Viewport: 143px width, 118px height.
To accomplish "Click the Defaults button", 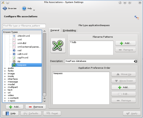I will [31, 113].
